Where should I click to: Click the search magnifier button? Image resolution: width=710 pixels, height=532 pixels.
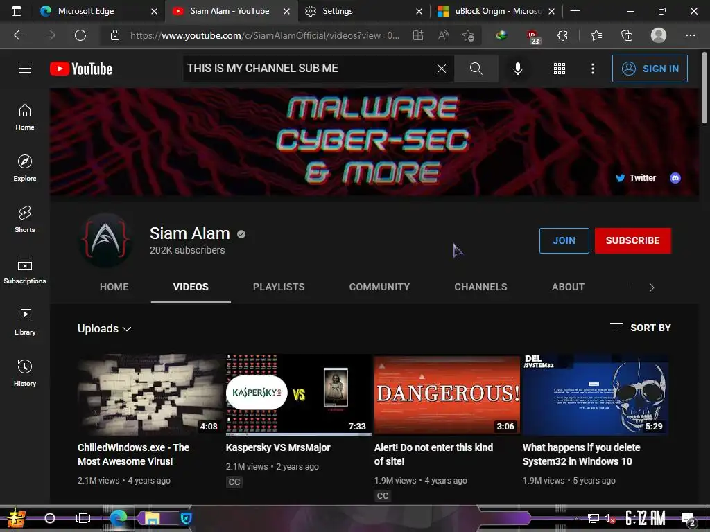click(x=476, y=69)
